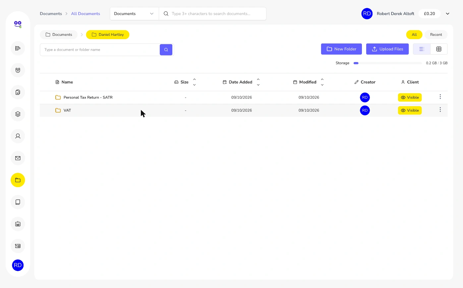Open the chart dashboard sidebar icon

click(x=18, y=48)
